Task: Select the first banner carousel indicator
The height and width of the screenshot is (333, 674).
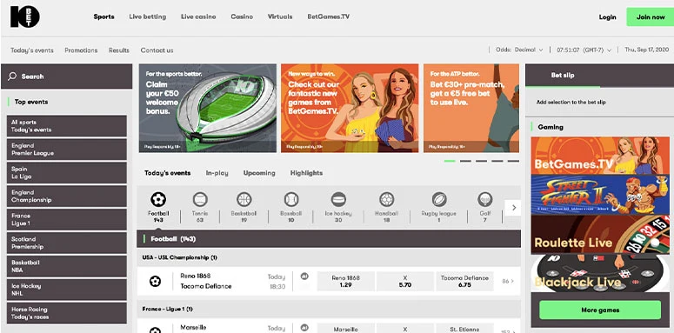Action: [450, 161]
